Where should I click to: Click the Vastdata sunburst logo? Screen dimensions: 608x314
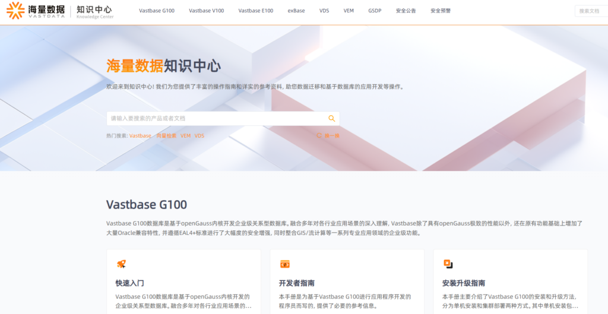pos(15,11)
